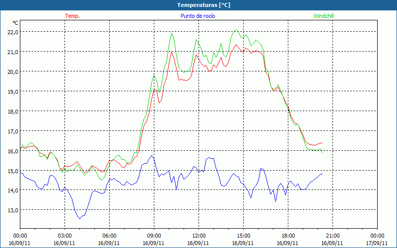
Task: Click the 21,0 y-axis value
Action: click(13, 52)
